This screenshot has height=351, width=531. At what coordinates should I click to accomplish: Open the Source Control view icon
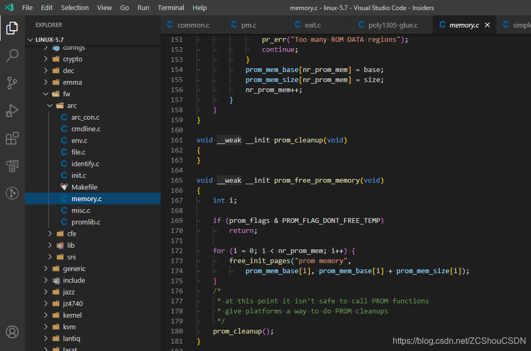(x=12, y=83)
